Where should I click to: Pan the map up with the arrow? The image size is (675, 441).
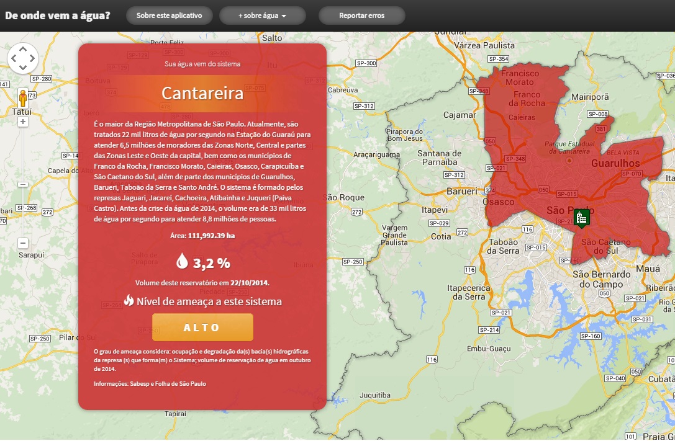coord(23,50)
